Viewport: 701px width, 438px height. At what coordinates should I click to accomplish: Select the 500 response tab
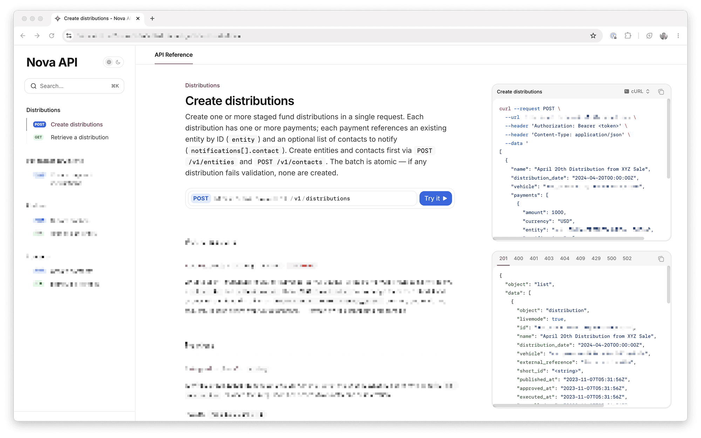[x=612, y=259]
